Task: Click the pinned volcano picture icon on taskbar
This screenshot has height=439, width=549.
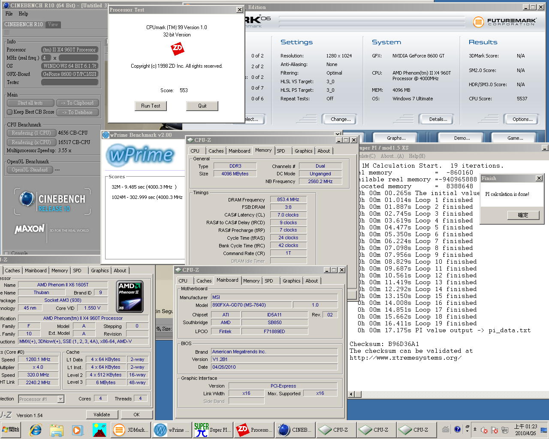Action: pos(99,430)
